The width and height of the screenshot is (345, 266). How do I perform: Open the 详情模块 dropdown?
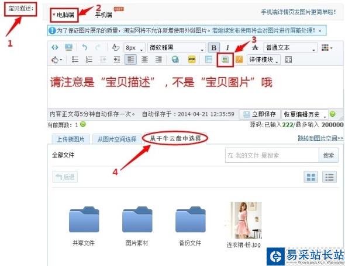click(x=264, y=60)
